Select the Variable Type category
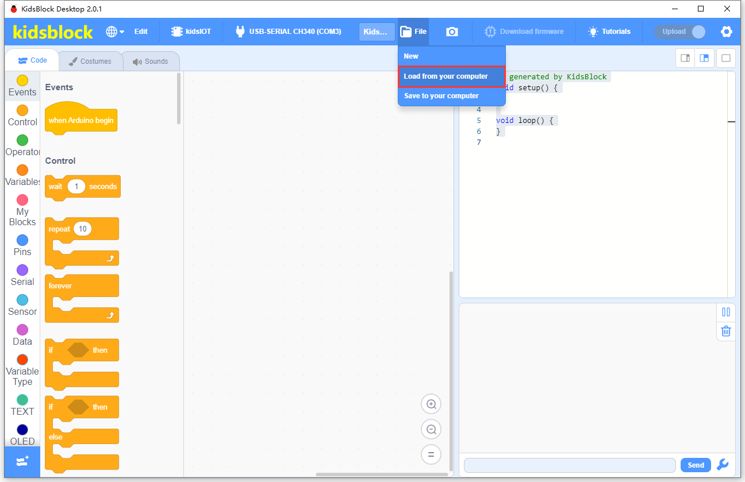The width and height of the screenshot is (745, 482). [x=22, y=370]
